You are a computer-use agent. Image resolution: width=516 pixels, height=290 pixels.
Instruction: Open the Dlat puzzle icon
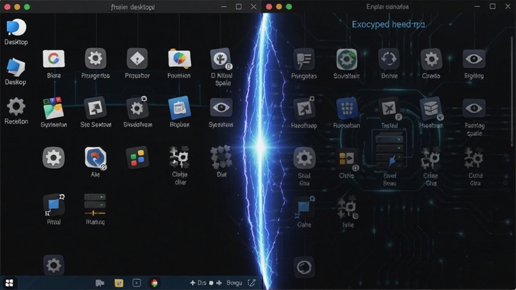pos(221,157)
